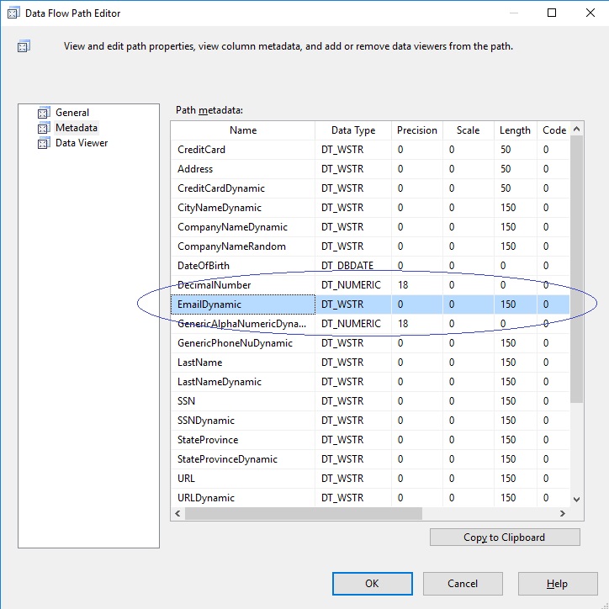Click the Data Flow Path Editor title icon

coord(13,13)
